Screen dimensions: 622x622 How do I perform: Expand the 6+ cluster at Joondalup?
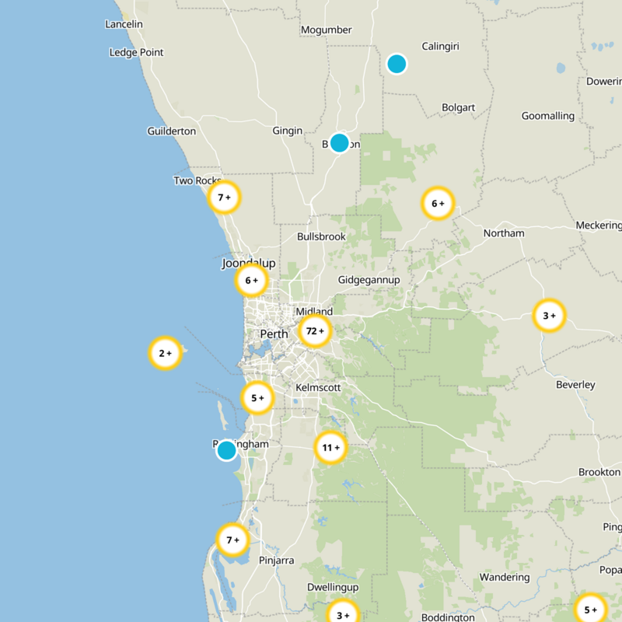click(x=251, y=281)
